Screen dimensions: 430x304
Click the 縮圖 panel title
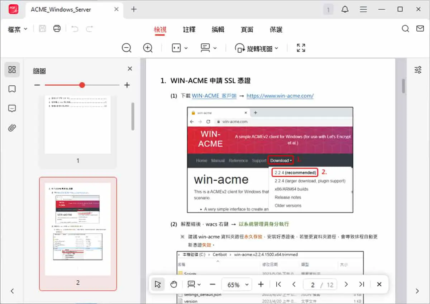(x=39, y=71)
